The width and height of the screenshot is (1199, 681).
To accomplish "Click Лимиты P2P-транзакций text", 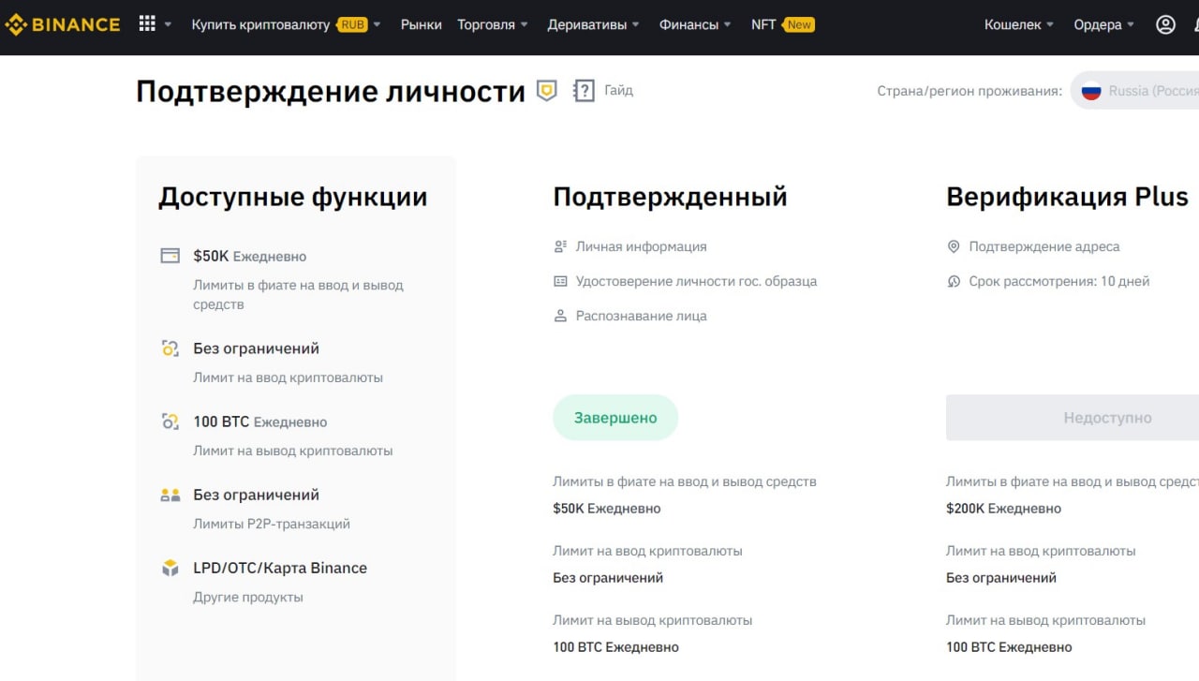I will (x=272, y=524).
